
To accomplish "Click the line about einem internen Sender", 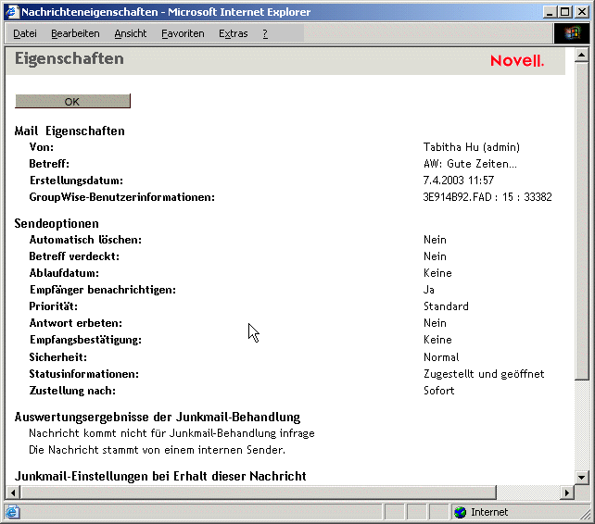I will click(x=157, y=450).
